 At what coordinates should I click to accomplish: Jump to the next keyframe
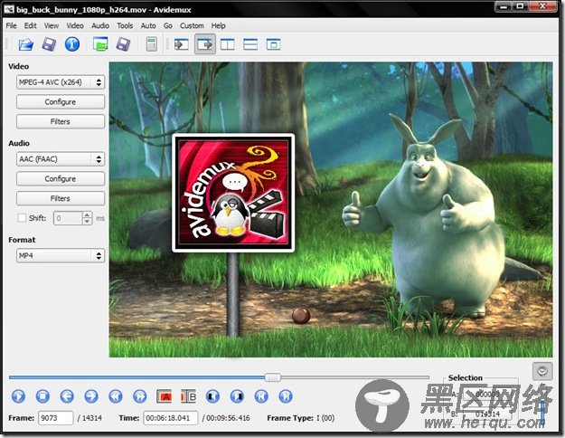click(139, 396)
